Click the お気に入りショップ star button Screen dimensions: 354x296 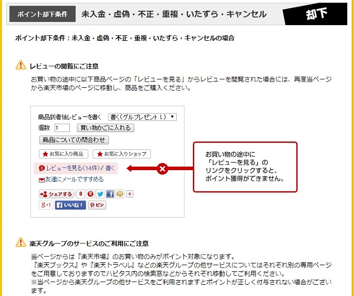click(122, 154)
